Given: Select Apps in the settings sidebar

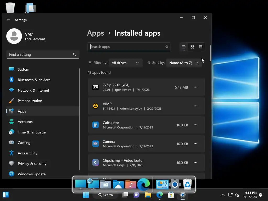Looking at the screenshot, I should coord(43,111).
